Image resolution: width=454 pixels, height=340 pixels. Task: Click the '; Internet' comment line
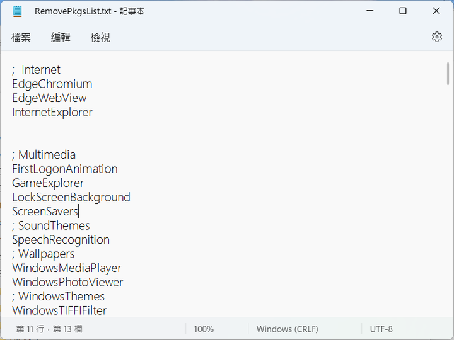pyautogui.click(x=36, y=70)
